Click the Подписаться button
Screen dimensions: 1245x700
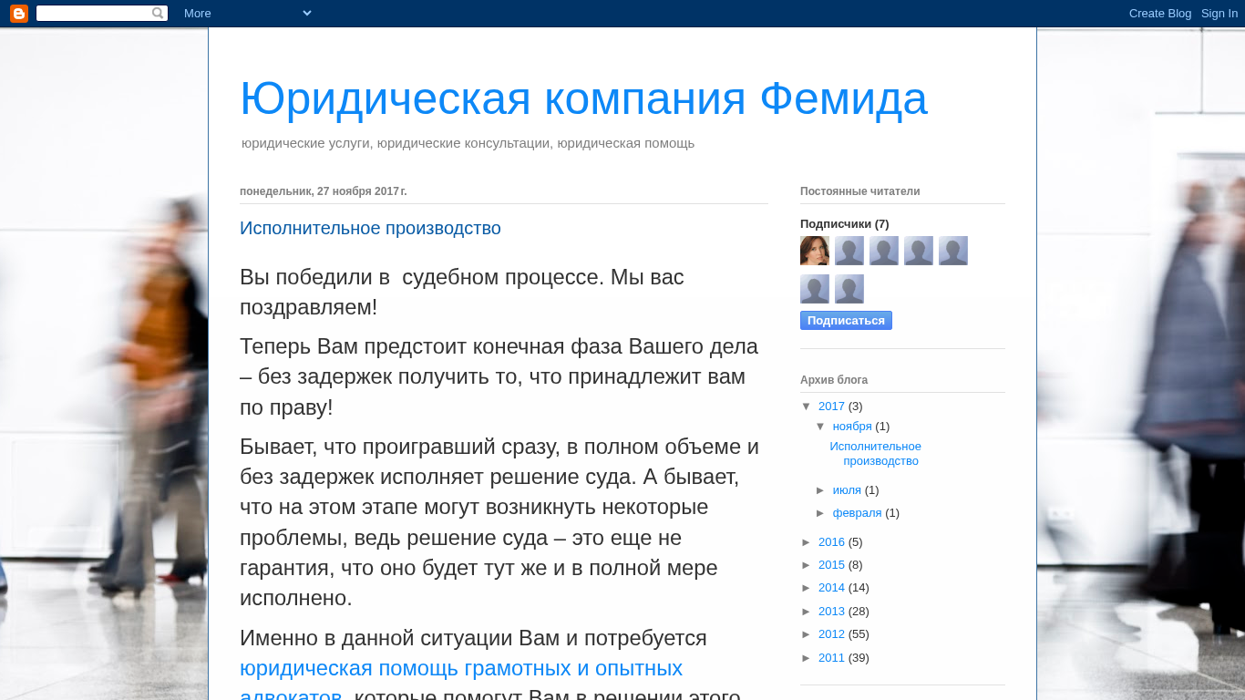tap(846, 321)
